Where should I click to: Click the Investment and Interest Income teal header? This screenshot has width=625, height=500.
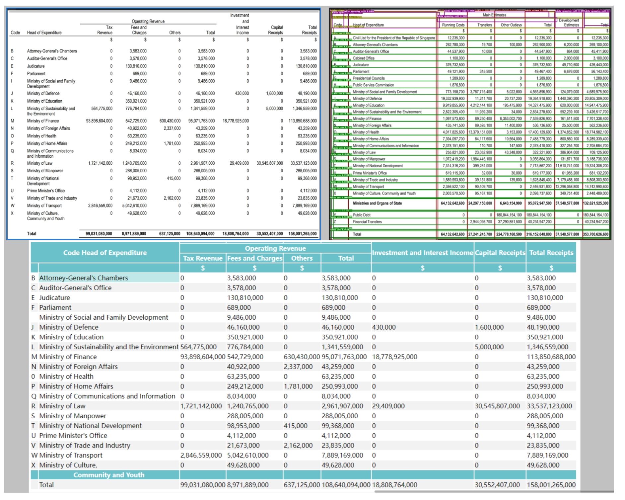422,253
